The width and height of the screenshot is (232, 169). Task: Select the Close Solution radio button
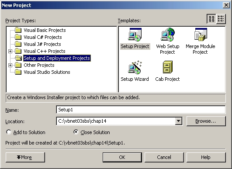point(76,132)
